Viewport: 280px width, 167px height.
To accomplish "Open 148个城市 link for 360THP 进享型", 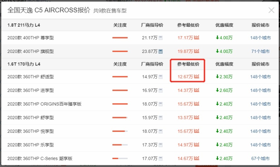I will pyautogui.click(x=260, y=90).
